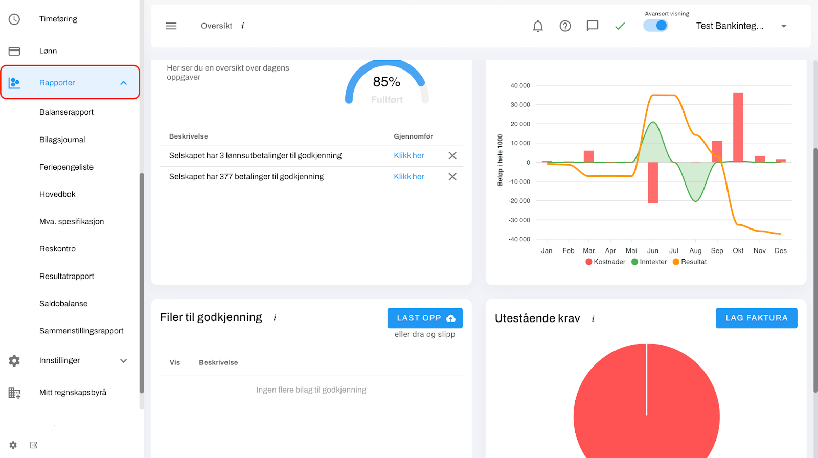Toggle Resultat series in chart legend
The image size is (818, 458).
(690, 262)
